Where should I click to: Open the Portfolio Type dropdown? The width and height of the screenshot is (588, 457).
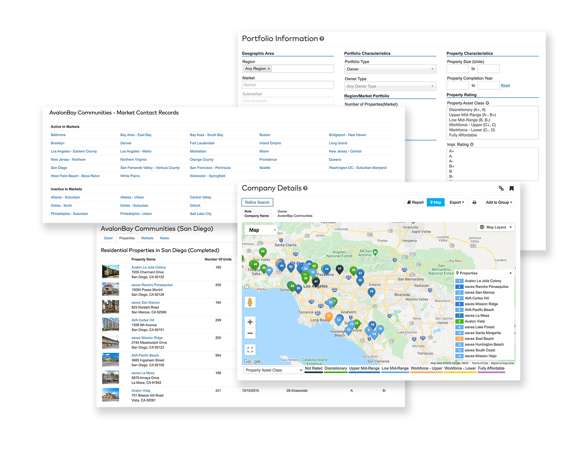coord(390,69)
